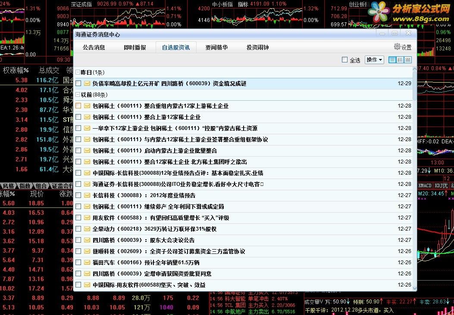
Task: Click scrollbar down arrow of message list
Action: 415,288
